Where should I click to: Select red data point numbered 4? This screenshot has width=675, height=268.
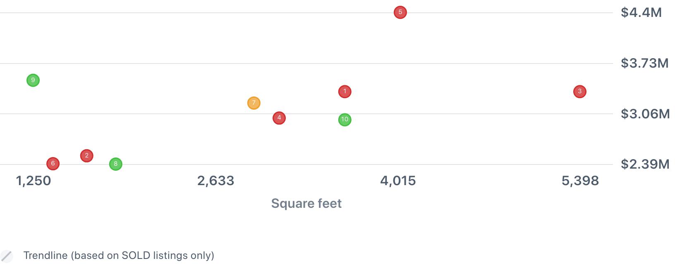coord(279,118)
